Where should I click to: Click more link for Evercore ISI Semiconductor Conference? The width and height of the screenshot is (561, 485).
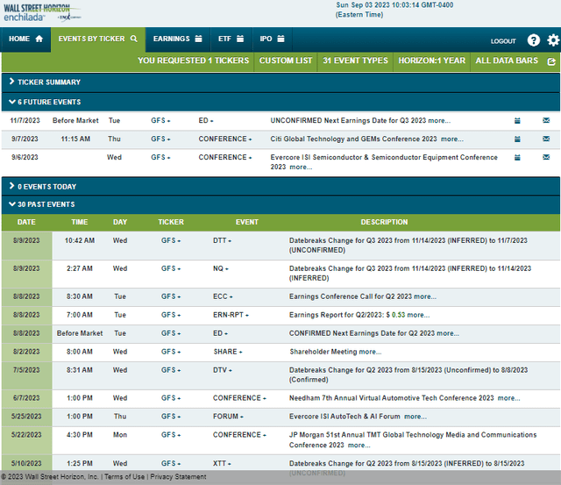coord(301,168)
